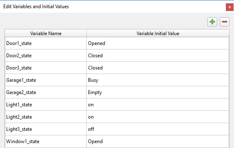Click the off value for Light3_state
The width and height of the screenshot is (234, 148).
158,129
